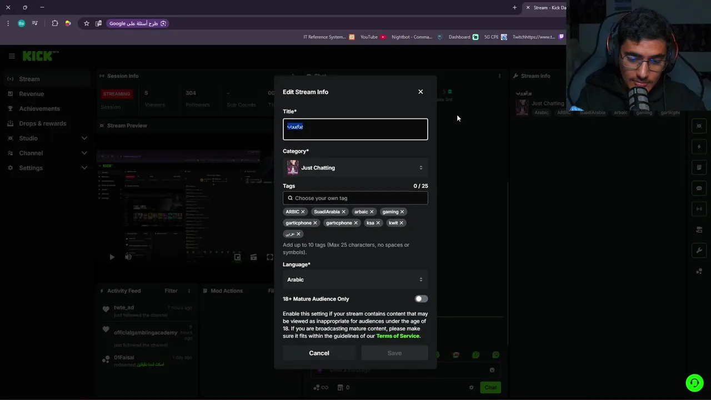This screenshot has width=711, height=400.
Task: Open the emoji picker in chat input
Action: [x=492, y=370]
